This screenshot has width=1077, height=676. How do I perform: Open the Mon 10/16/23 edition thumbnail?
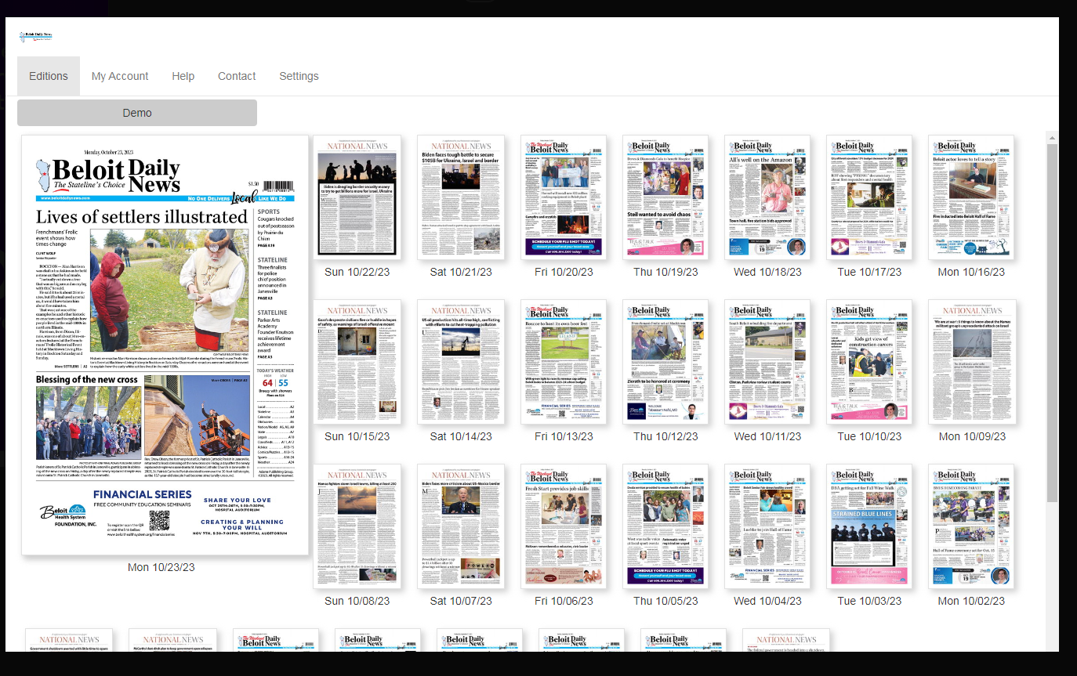[x=971, y=197]
